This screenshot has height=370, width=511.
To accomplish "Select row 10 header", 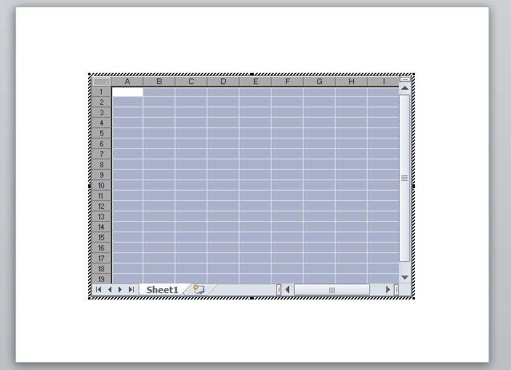I will click(101, 185).
